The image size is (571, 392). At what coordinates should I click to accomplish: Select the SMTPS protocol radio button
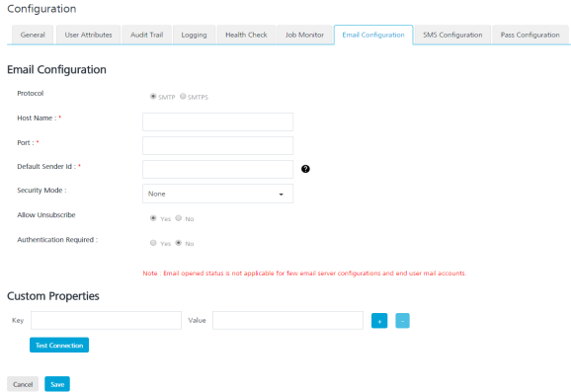point(183,96)
